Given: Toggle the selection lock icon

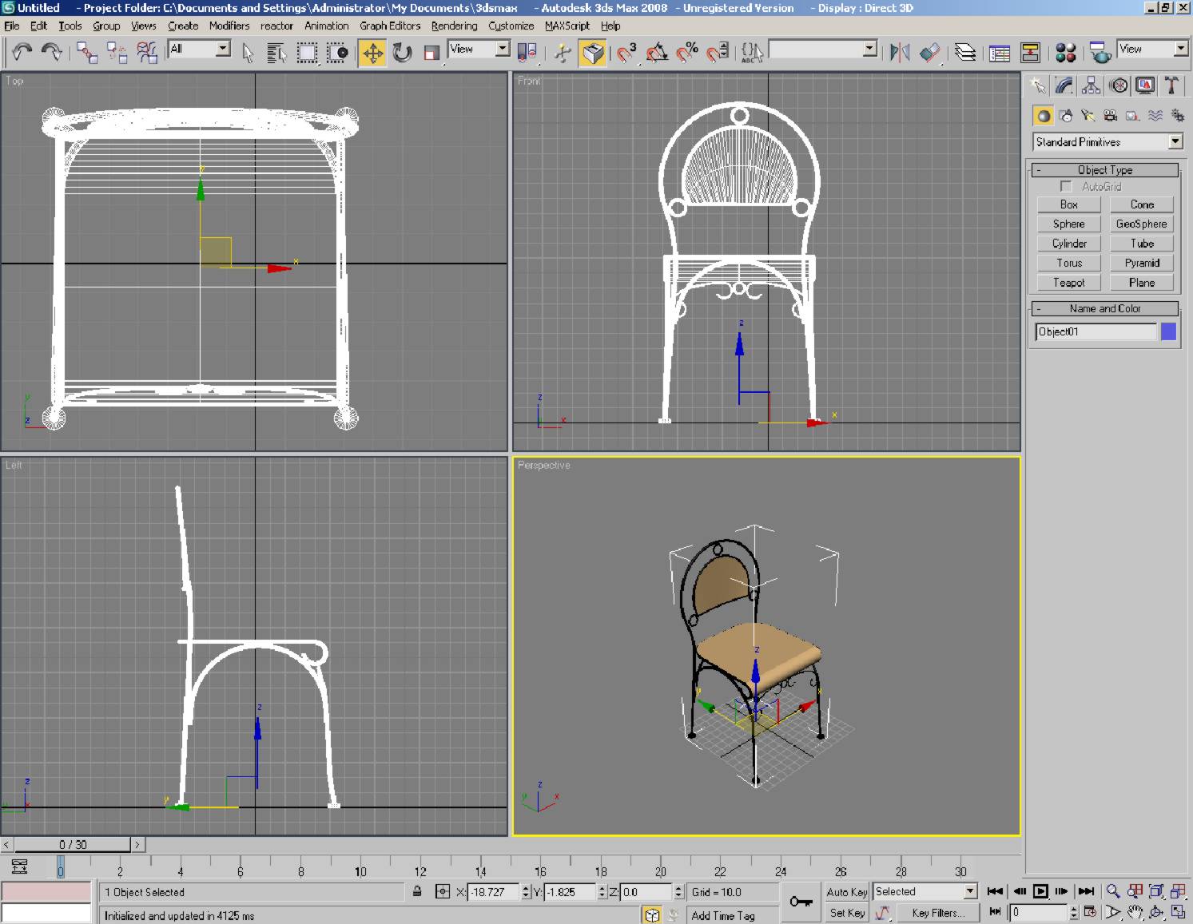Looking at the screenshot, I should click(x=417, y=892).
